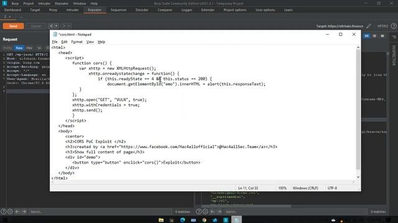The height and width of the screenshot is (223, 398).
Task: Click Notepad horizontal scrollbar right arrow
Action: (x=353, y=181)
